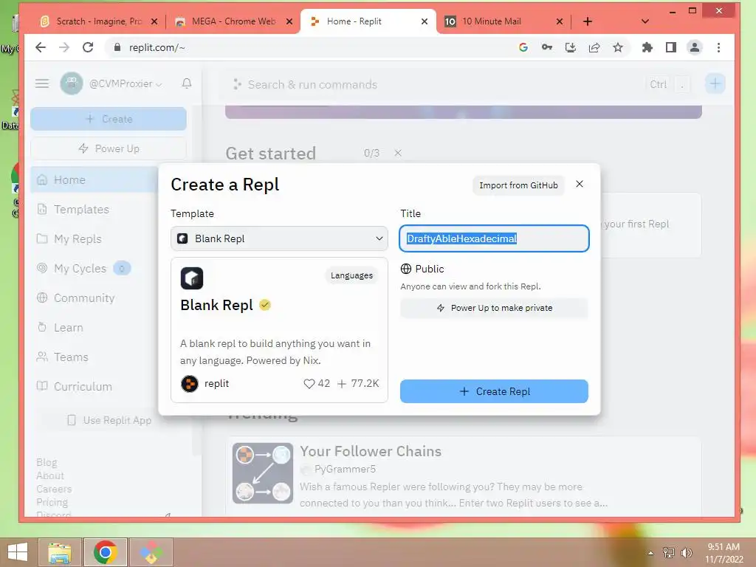Viewport: 756px width, 567px height.
Task: Click the plus new repl icon top right
Action: pyautogui.click(x=715, y=84)
